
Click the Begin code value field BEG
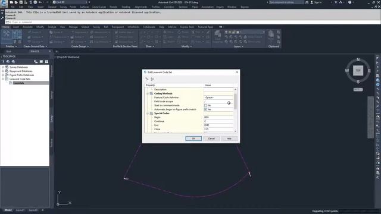218,118
